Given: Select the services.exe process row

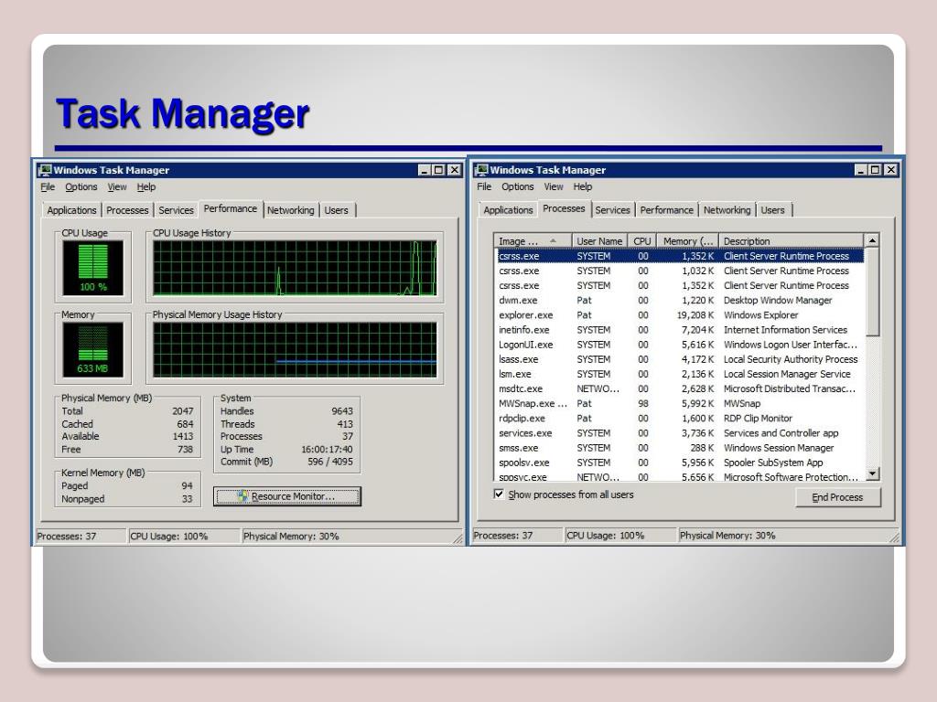Looking at the screenshot, I should click(680, 432).
